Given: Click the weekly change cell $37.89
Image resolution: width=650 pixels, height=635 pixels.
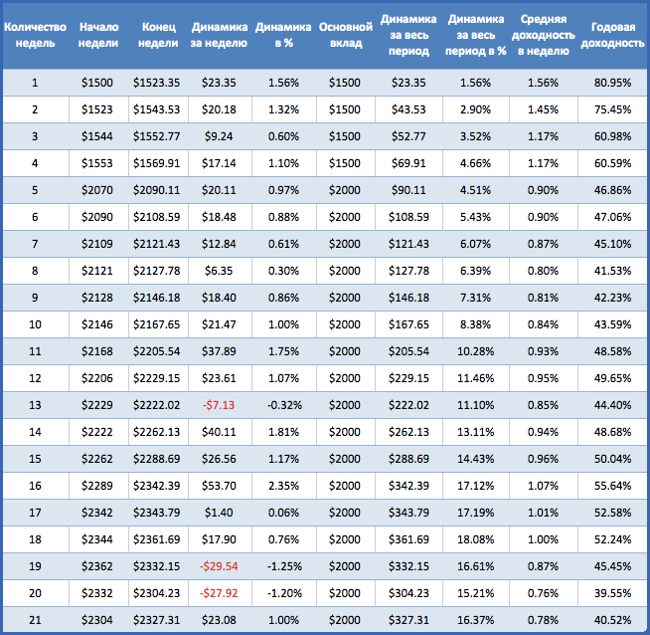Looking at the screenshot, I should pyautogui.click(x=219, y=351).
